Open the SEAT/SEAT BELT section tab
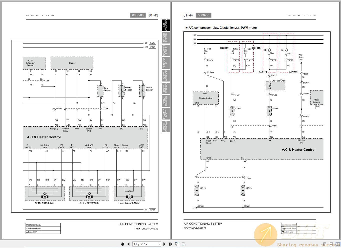 point(166,50)
